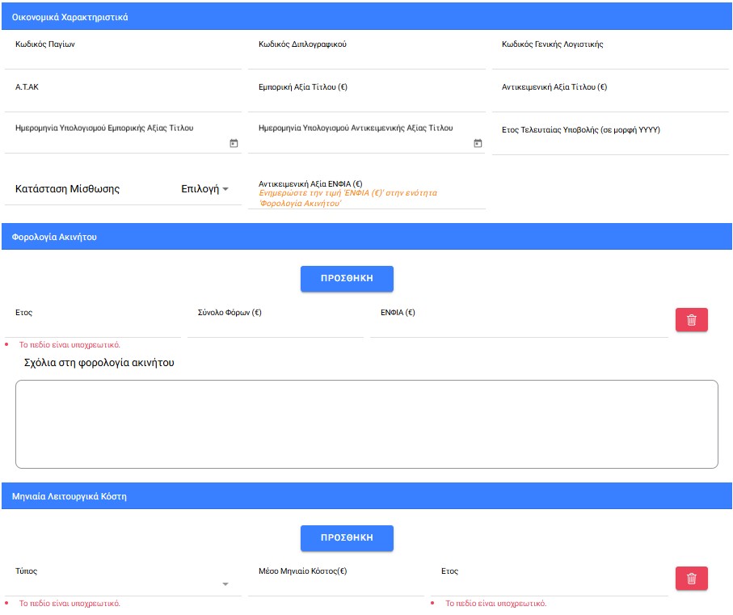This screenshot has height=615, width=733.
Task: Focus the Κωδικός Γενικής Λογιστικής field
Action: pyautogui.click(x=610, y=58)
